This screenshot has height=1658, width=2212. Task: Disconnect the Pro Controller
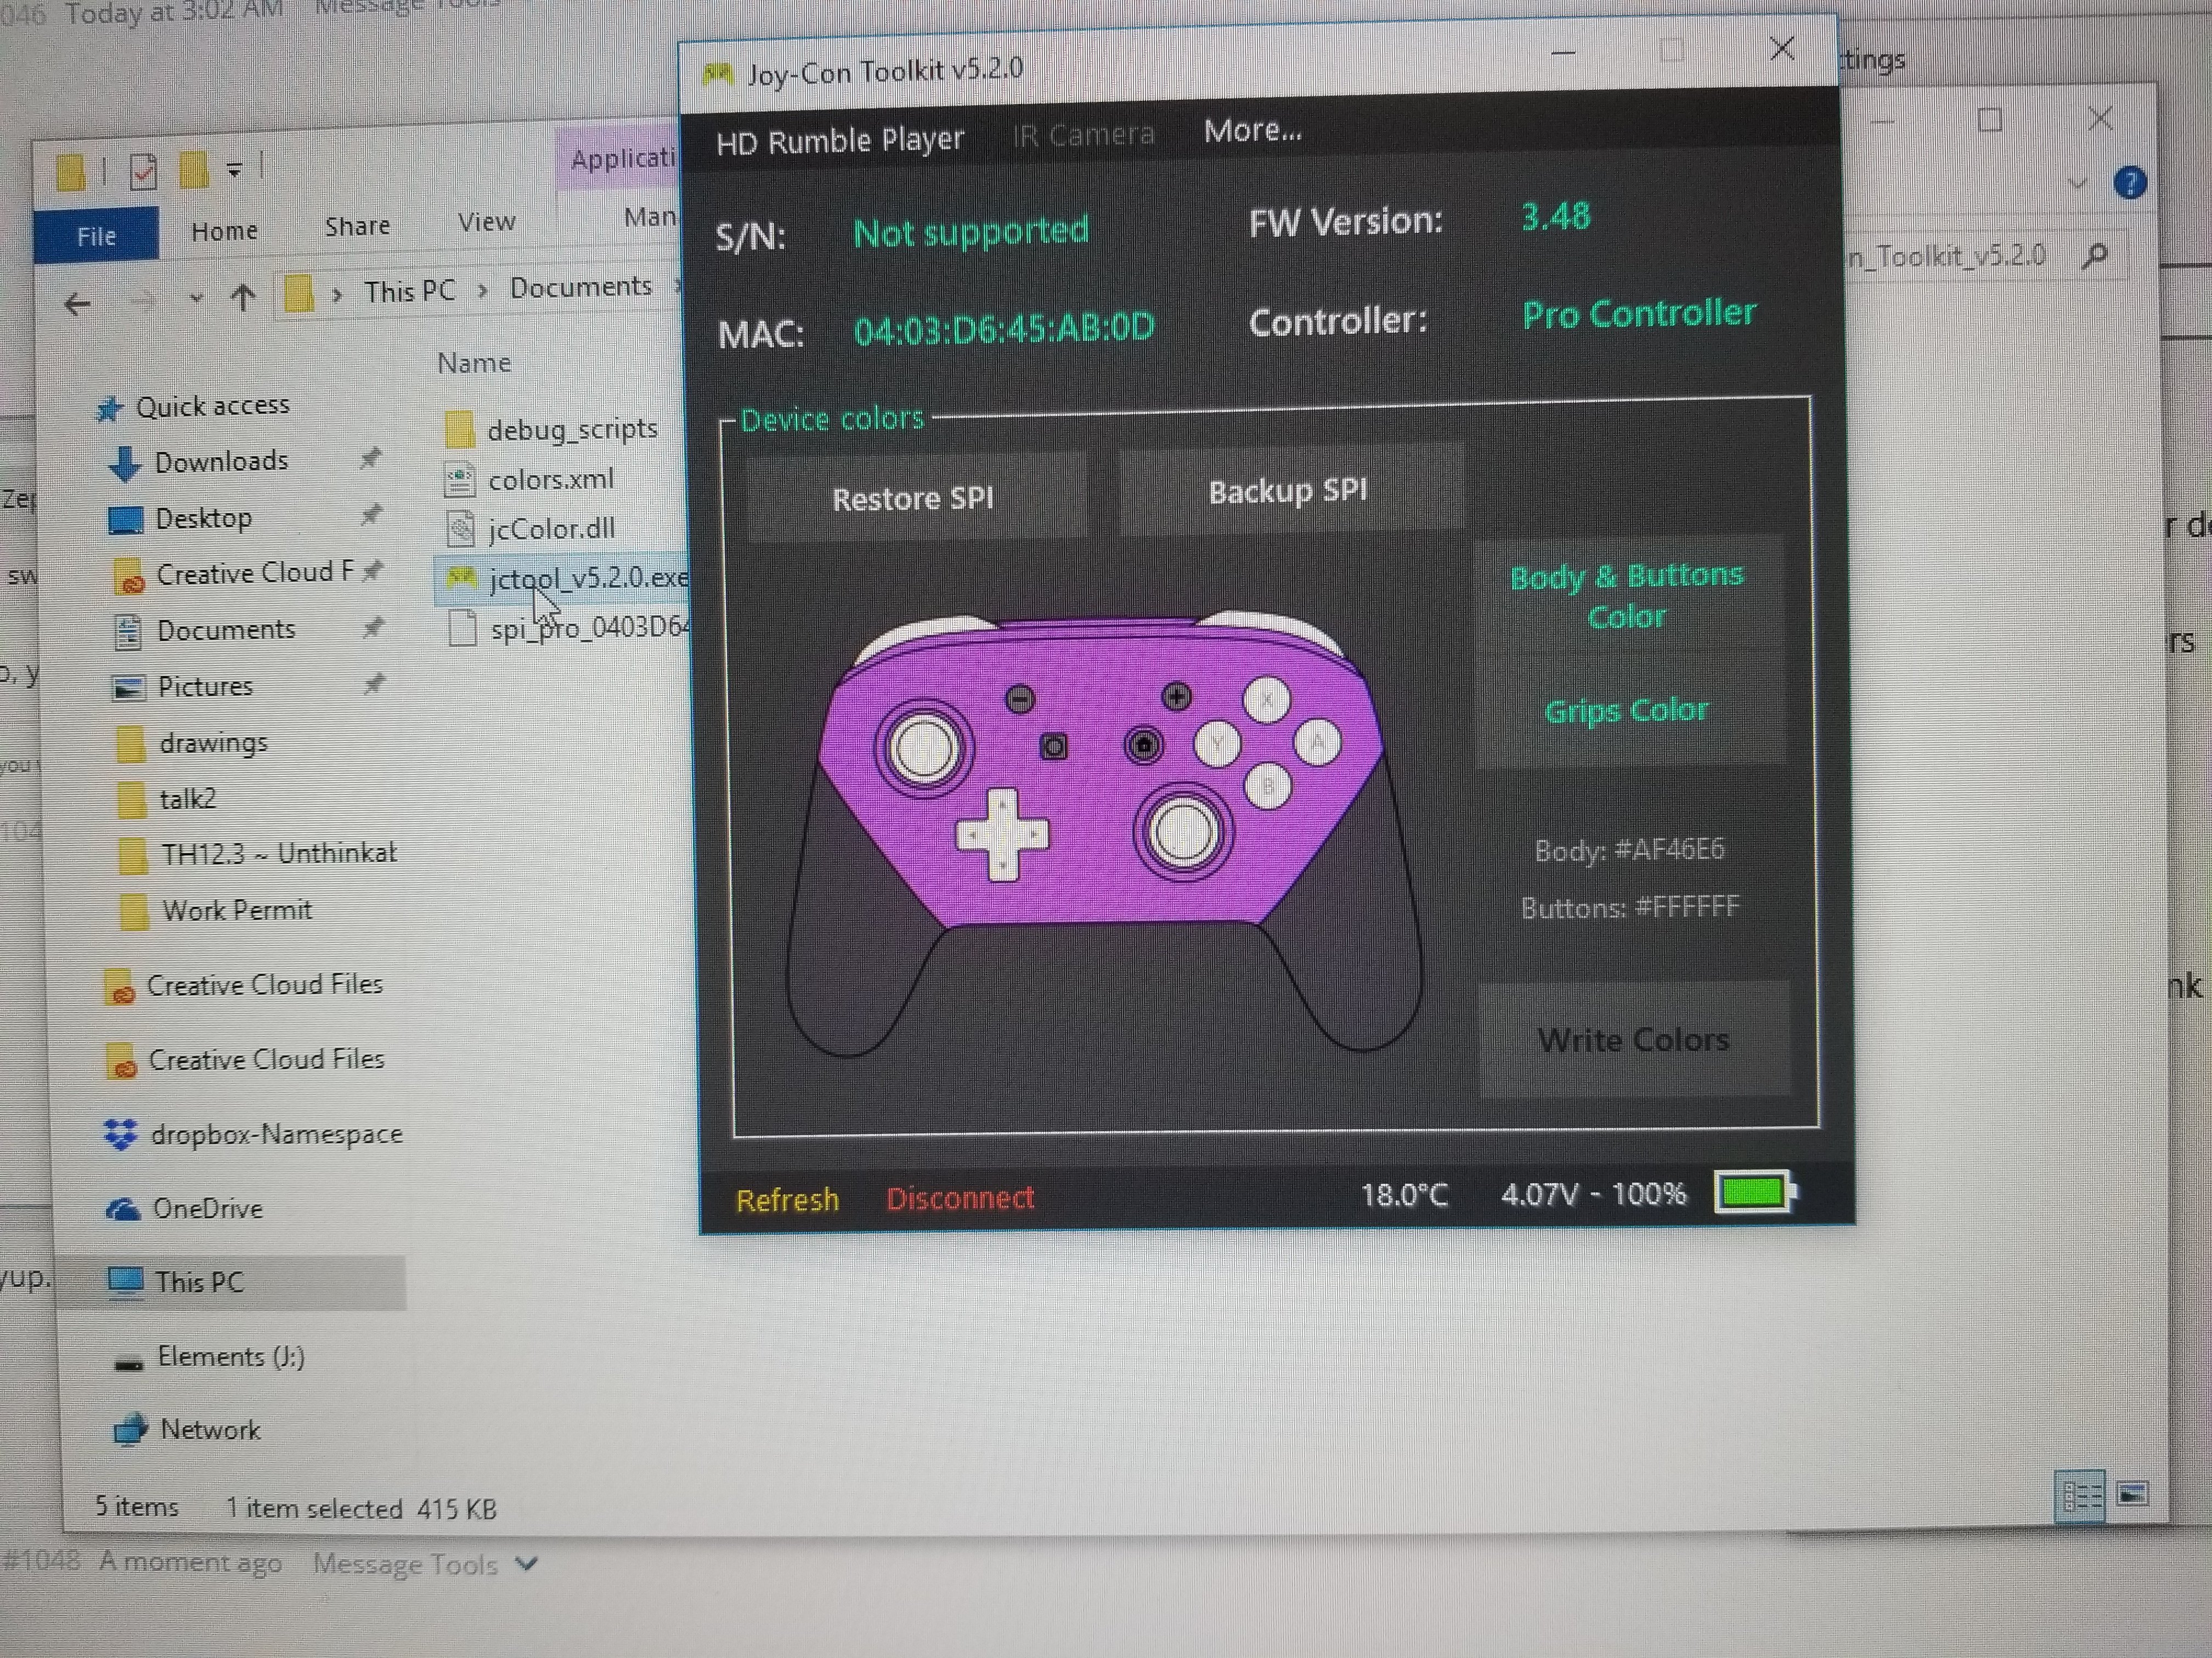(960, 1197)
